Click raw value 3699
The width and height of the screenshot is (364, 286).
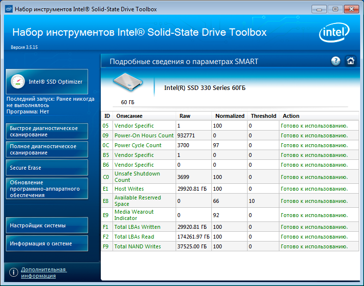[183, 177]
